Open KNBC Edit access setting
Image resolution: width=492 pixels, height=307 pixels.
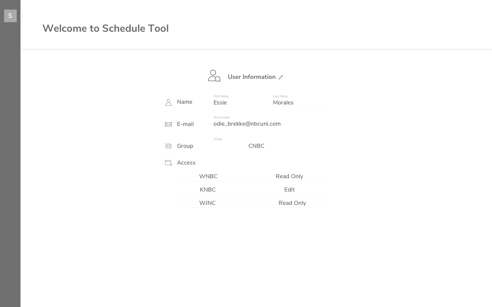click(x=289, y=190)
